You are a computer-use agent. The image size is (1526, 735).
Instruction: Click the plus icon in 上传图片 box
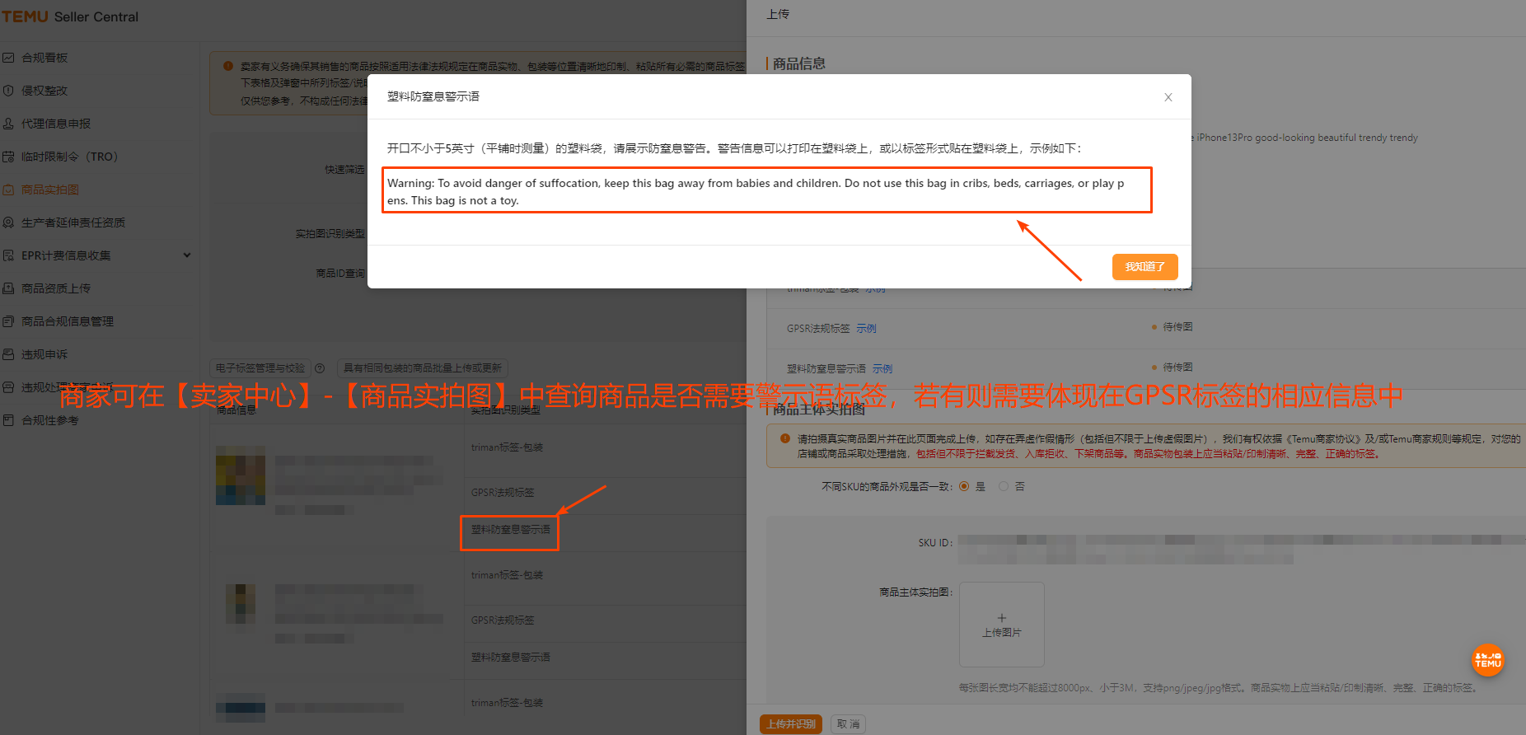point(1002,617)
